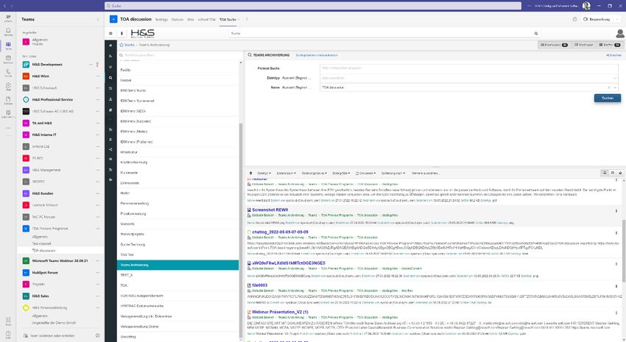626x342 pixels.
Task: Open the H&S Development team
Action: pos(46,65)
